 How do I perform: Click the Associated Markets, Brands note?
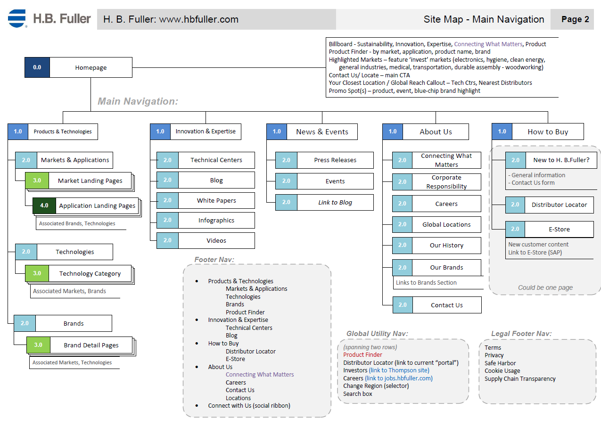pyautogui.click(x=69, y=291)
